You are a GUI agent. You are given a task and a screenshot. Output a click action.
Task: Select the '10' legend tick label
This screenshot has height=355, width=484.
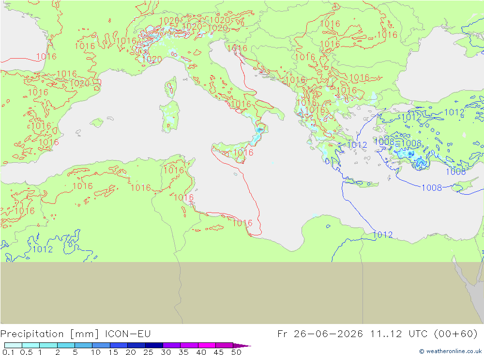click(x=96, y=352)
